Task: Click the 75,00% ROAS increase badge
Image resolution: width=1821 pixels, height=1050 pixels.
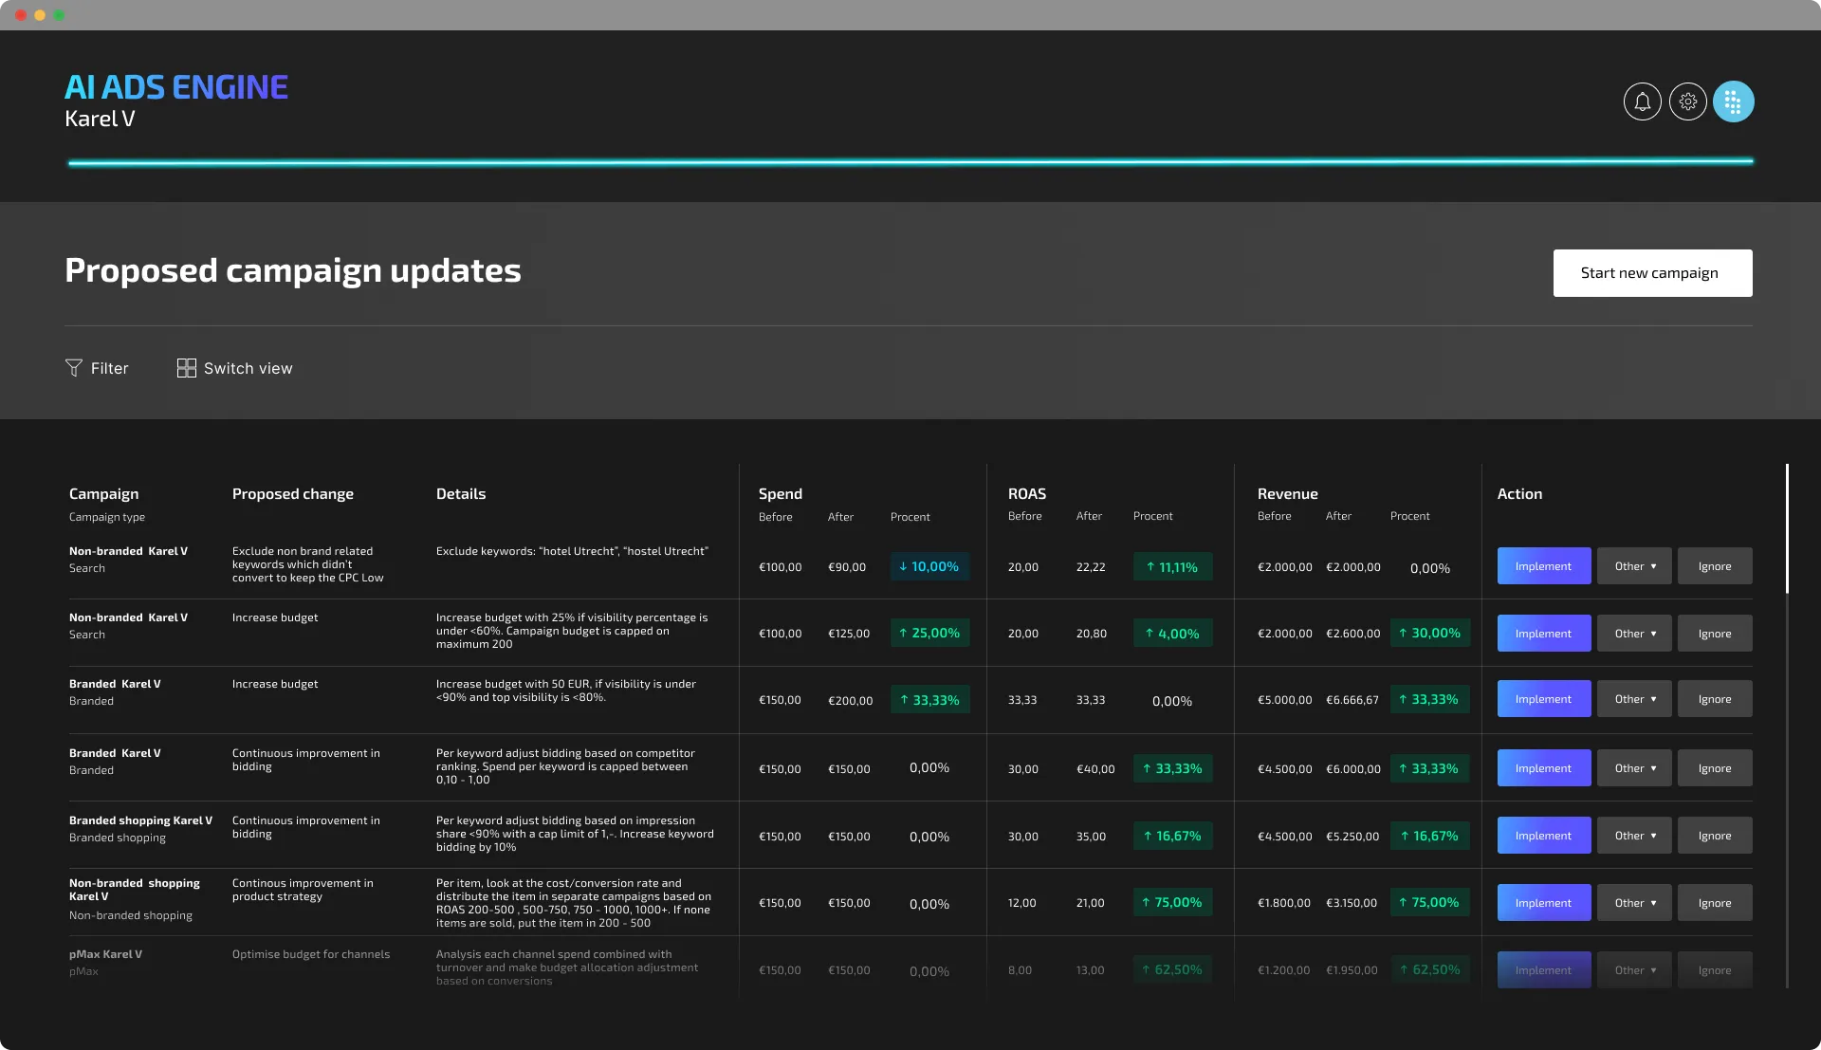Action: (x=1172, y=903)
